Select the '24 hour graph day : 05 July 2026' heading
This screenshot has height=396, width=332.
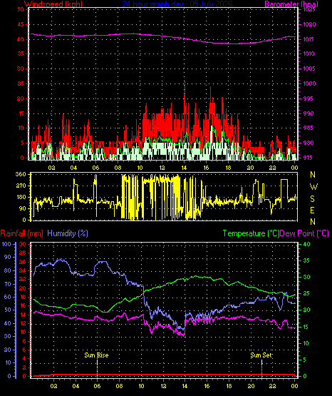[x=177, y=4]
